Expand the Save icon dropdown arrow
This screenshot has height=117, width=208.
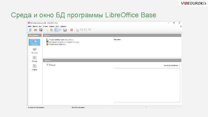click(x=44, y=30)
